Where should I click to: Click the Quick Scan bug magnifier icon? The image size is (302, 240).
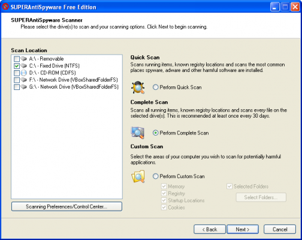click(138, 88)
